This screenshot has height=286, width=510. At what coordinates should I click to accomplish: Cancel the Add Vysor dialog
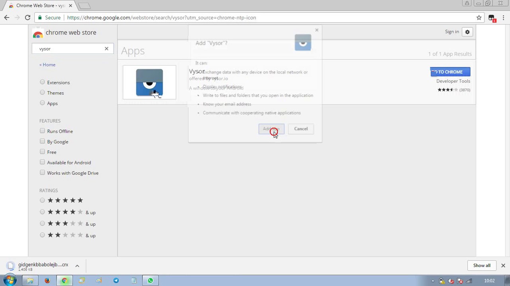301,129
